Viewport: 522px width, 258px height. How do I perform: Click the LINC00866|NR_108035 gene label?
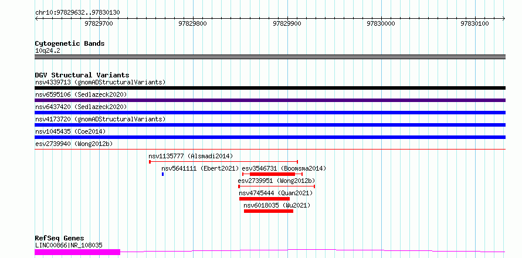click(x=69, y=246)
